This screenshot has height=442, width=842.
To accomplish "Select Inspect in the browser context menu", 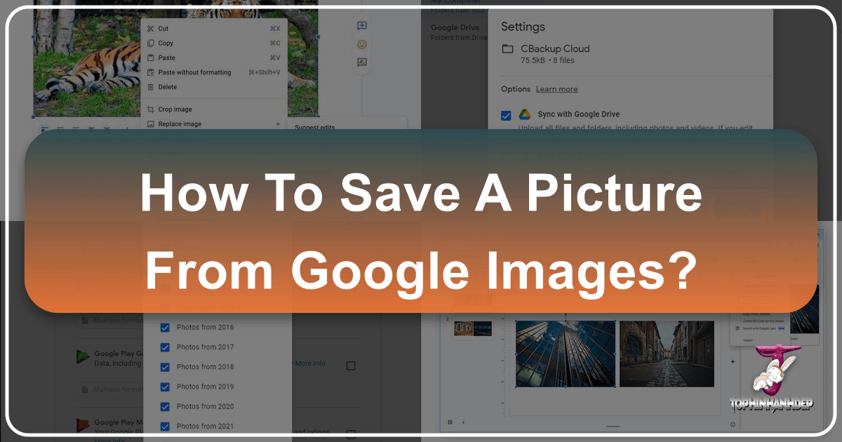I will 748,340.
